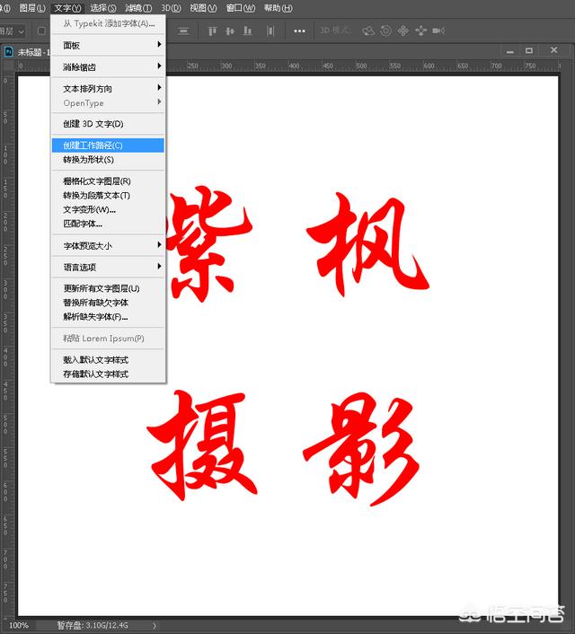Expand the 消除锯齿 submenu

(x=108, y=66)
